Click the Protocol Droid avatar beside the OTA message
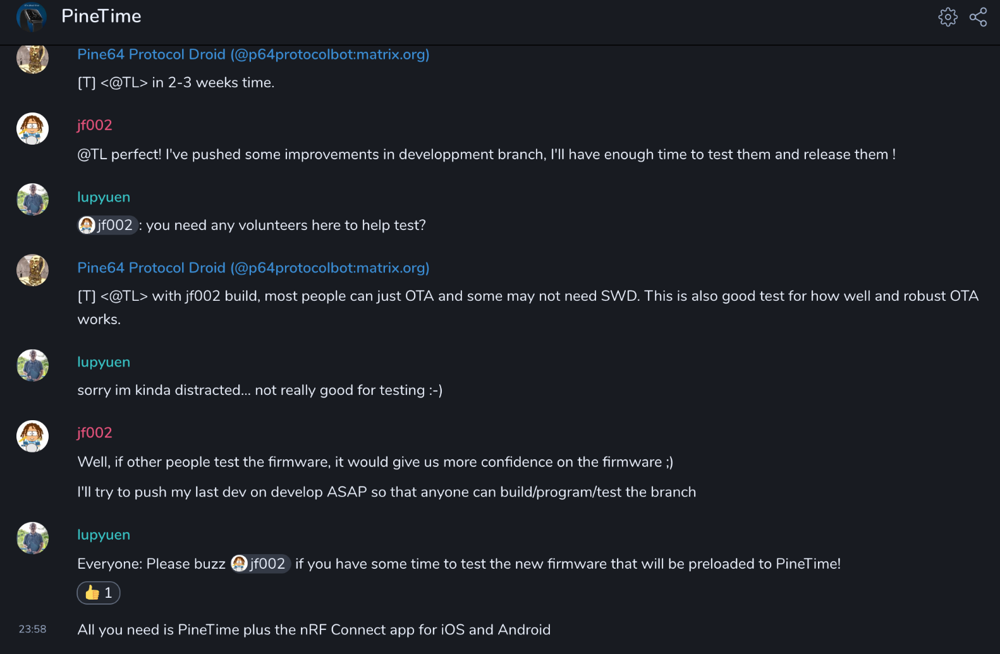Image resolution: width=1000 pixels, height=654 pixels. [x=32, y=270]
